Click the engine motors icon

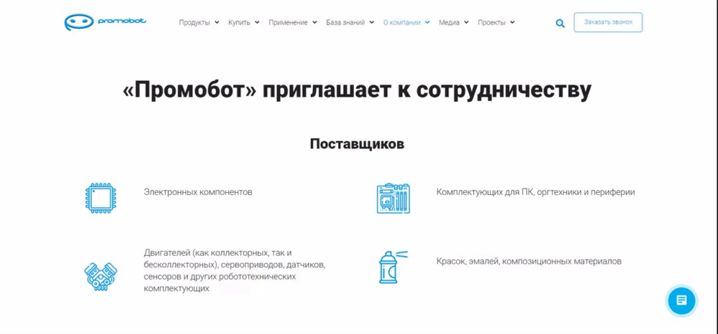[101, 276]
